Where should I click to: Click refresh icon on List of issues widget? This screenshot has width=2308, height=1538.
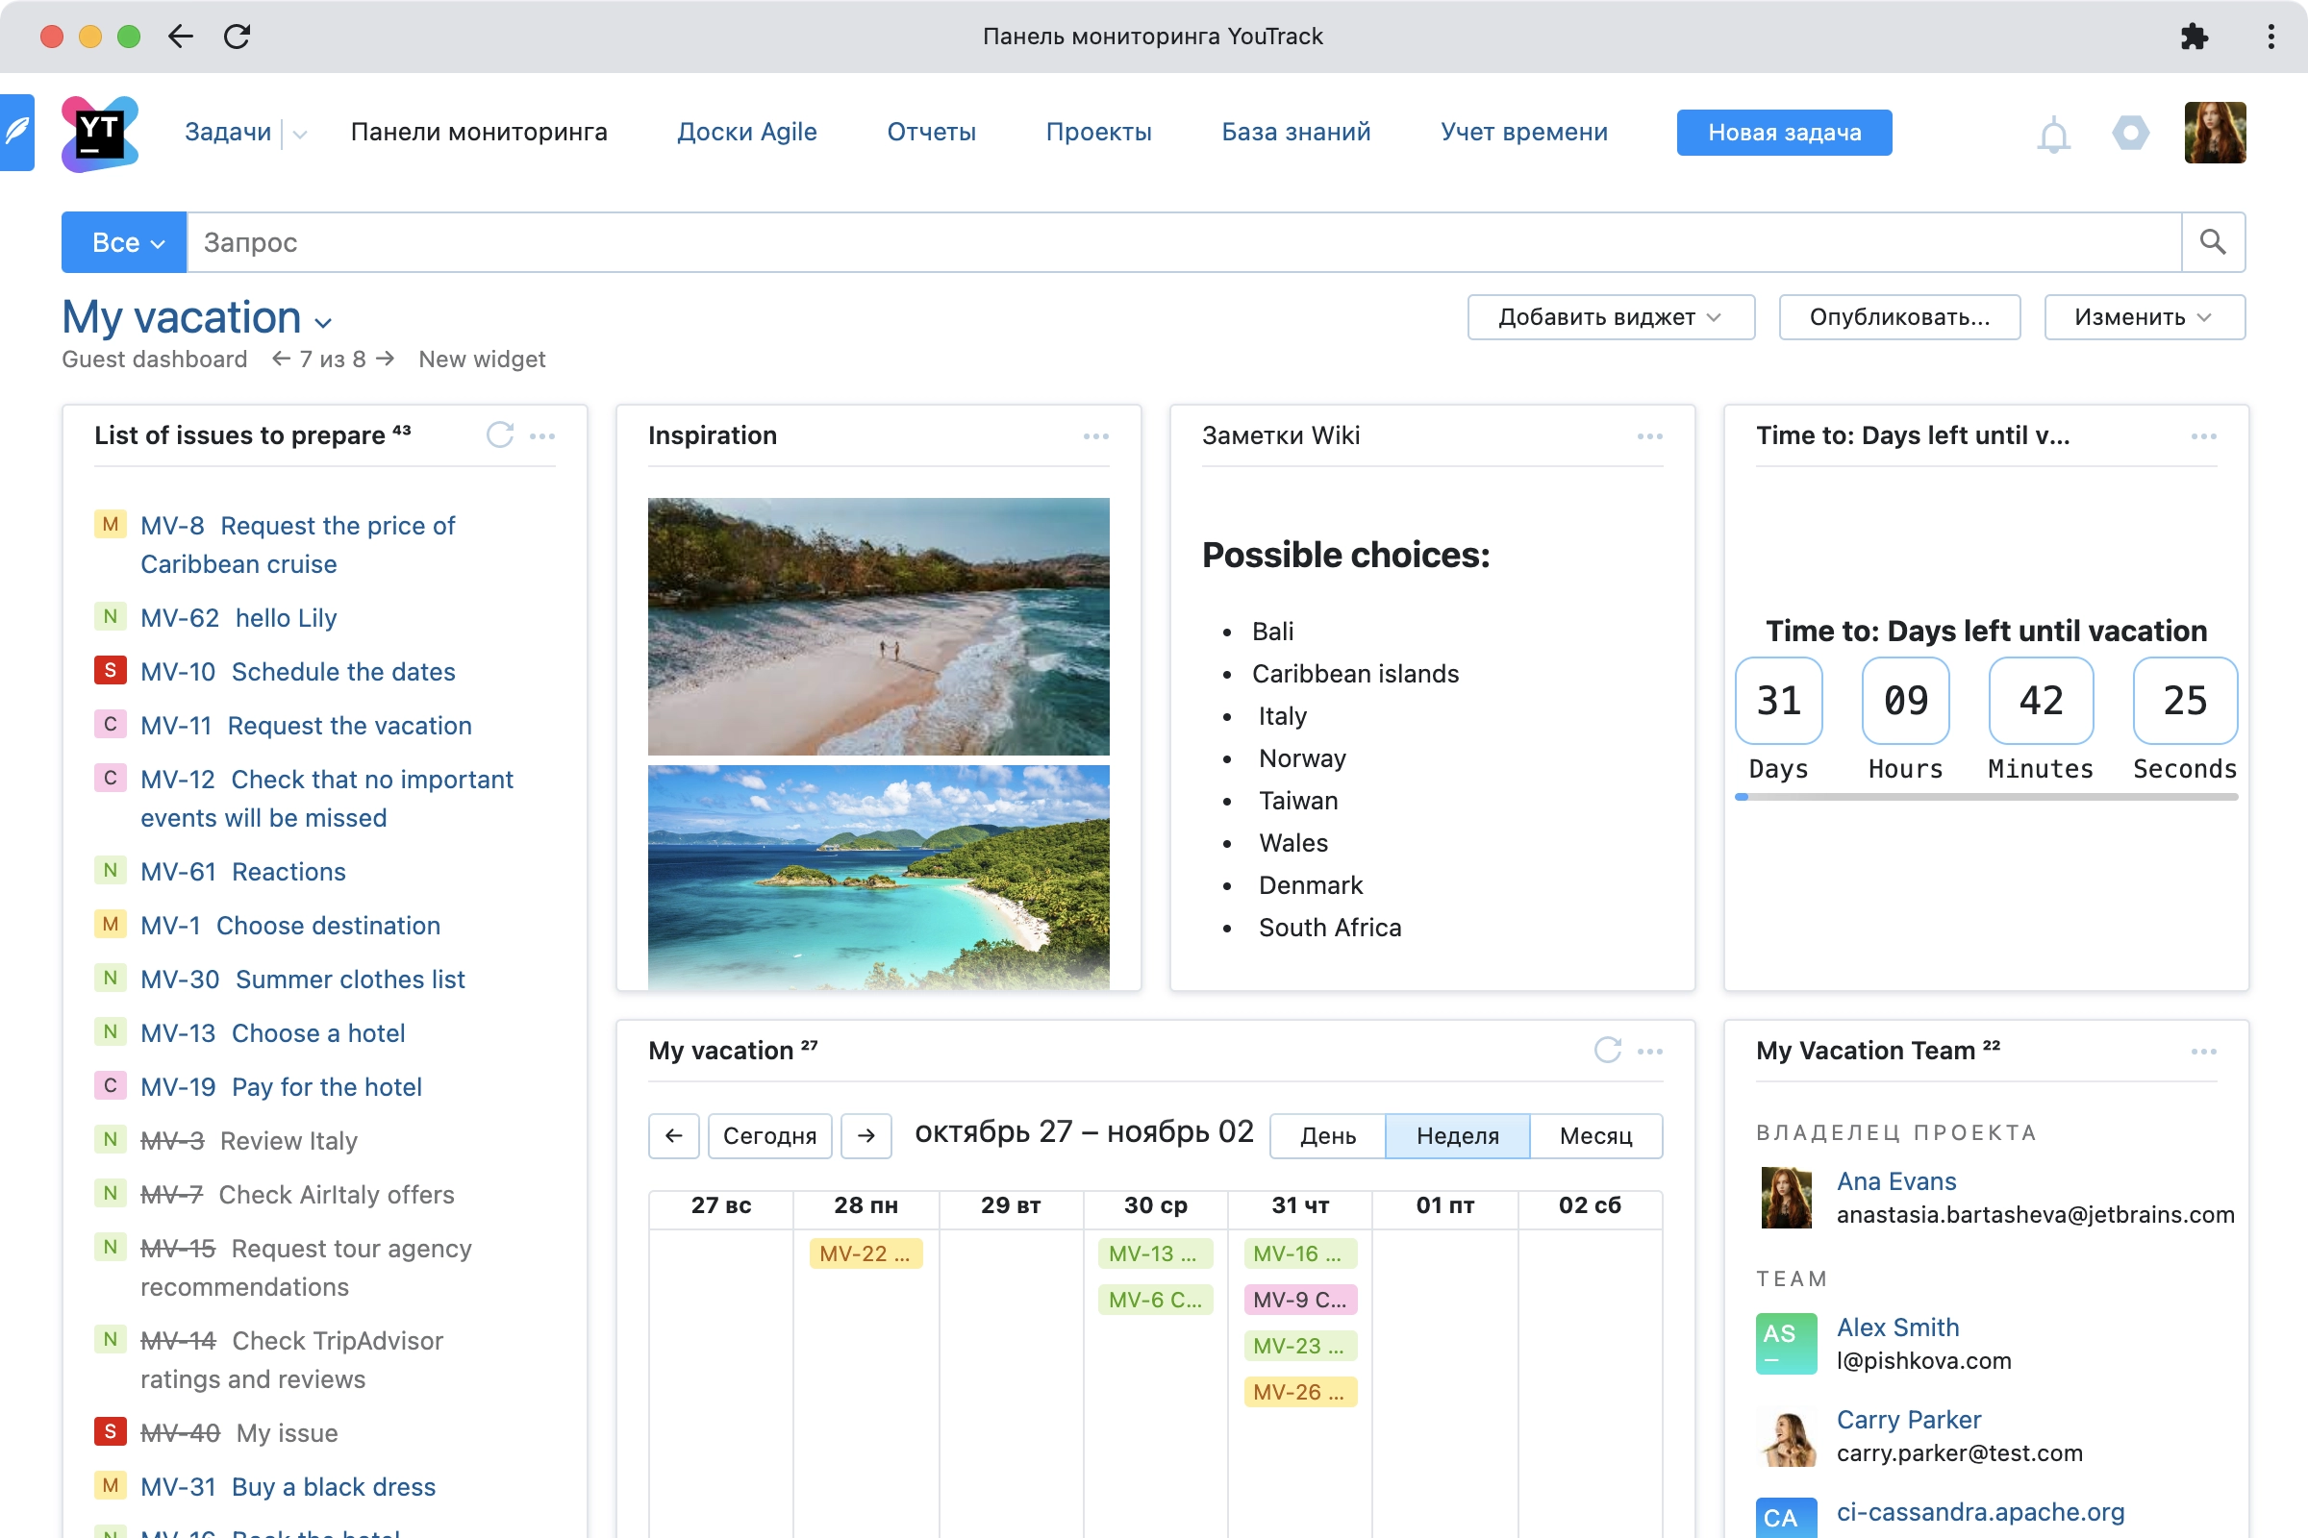(501, 433)
